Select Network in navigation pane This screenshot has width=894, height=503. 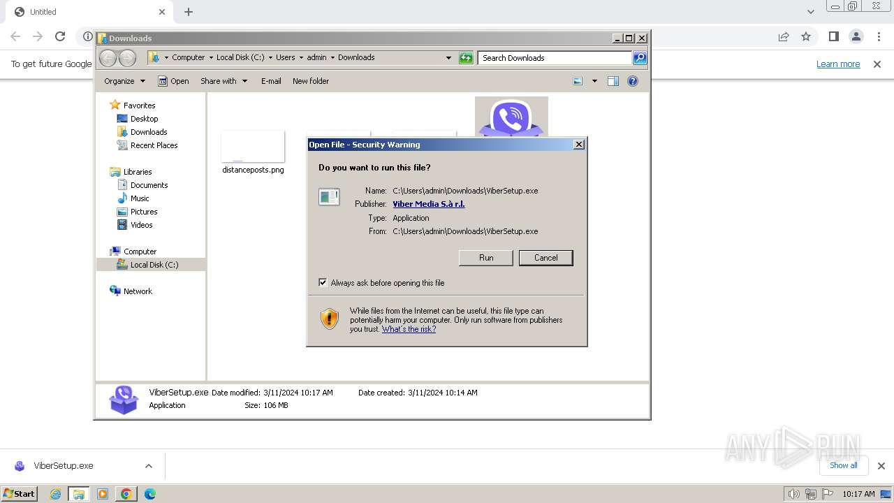click(138, 291)
